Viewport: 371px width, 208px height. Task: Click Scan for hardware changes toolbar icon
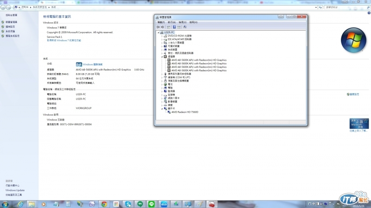[185, 27]
